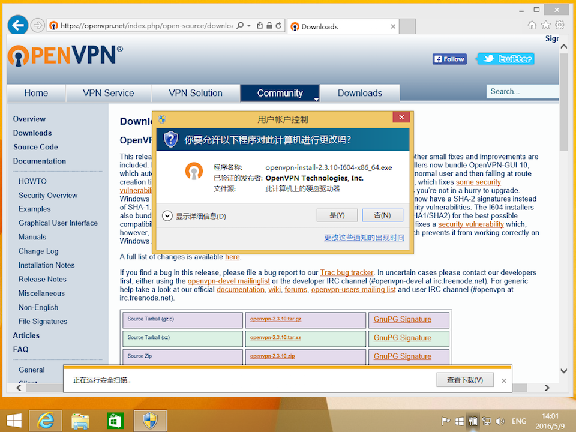Open the Security Overview sidebar link
This screenshot has width=576, height=432.
pos(48,196)
